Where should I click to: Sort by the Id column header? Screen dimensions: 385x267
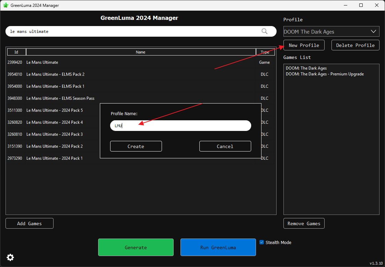click(x=16, y=52)
